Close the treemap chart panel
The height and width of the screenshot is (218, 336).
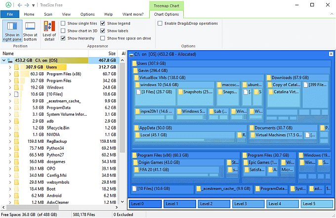coord(331,54)
